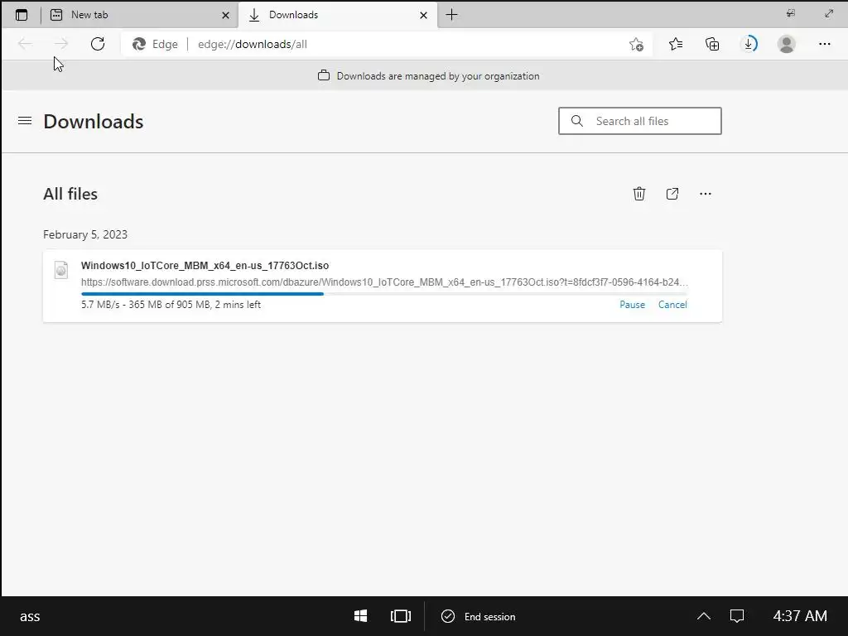
Task: Click the February 5, 2023 date heading
Action: coord(85,234)
